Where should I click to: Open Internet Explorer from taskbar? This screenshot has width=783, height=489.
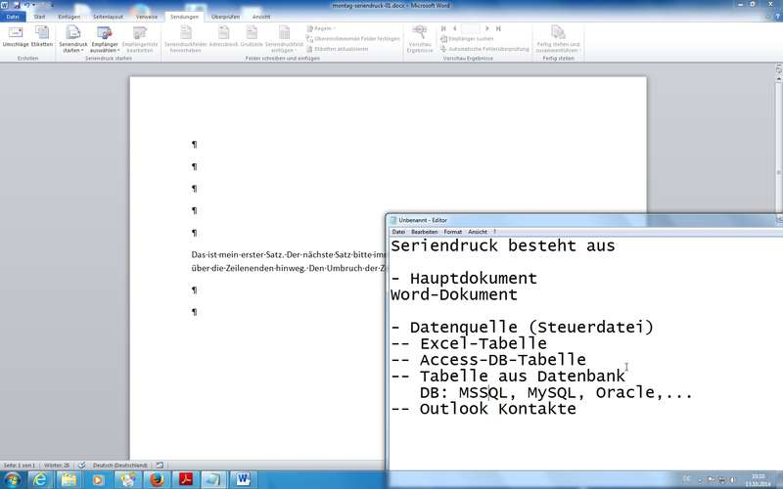tap(40, 480)
